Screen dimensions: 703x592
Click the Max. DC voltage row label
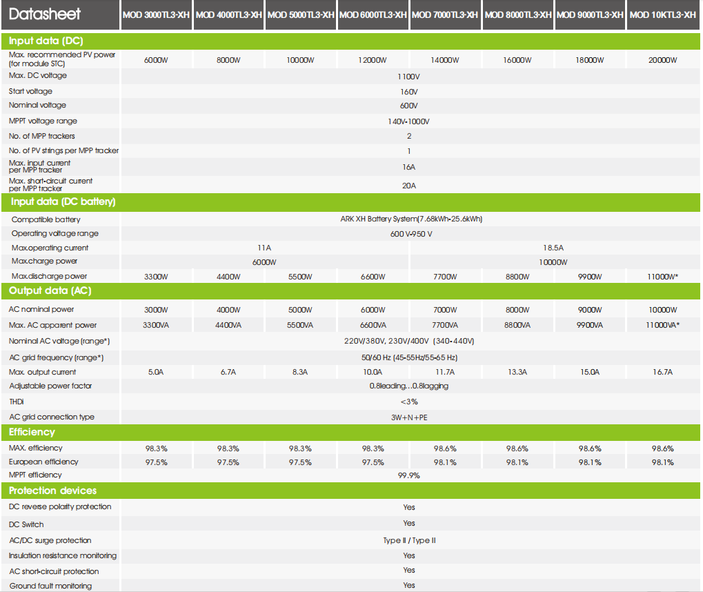pos(38,75)
